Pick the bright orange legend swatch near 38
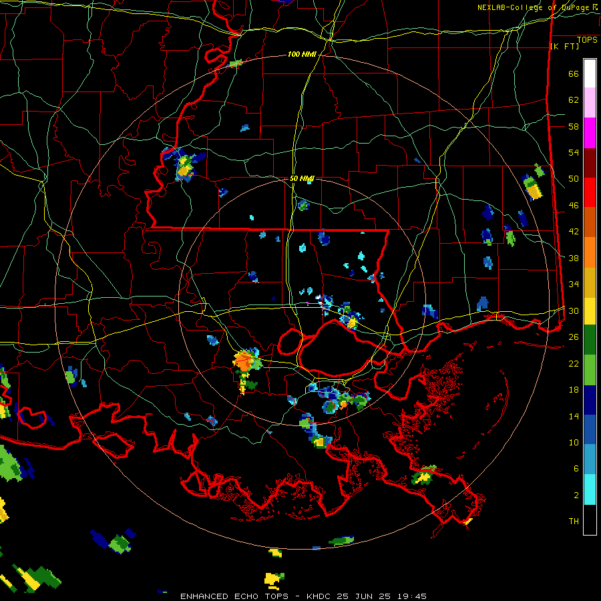Viewport: 601px width, 601px height. pyautogui.click(x=590, y=252)
